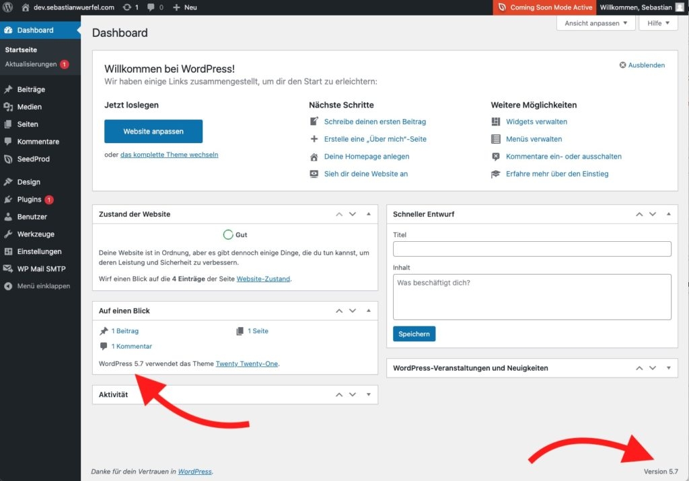This screenshot has height=481, width=689.
Task: Click the Benutzer person icon in sidebar
Action: [8, 217]
